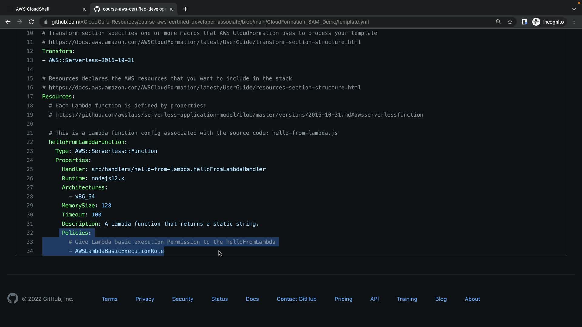
Task: Click the browser back arrow
Action: coord(8,22)
